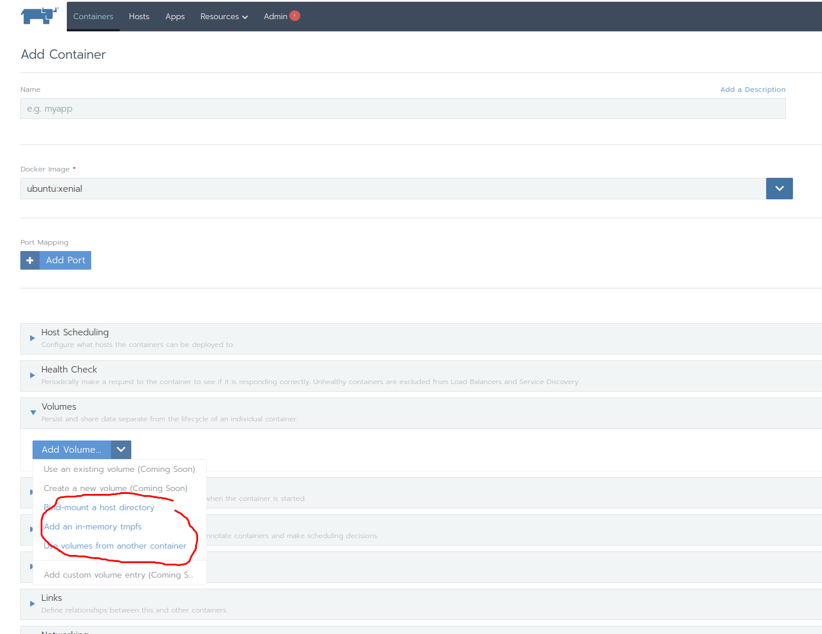Click the chevron on the Add Volume button
822x634 pixels.
(x=121, y=449)
